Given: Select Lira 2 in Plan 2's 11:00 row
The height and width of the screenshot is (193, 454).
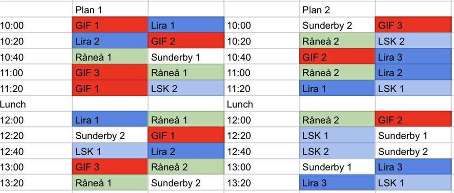Looking at the screenshot, I should coord(413,73).
